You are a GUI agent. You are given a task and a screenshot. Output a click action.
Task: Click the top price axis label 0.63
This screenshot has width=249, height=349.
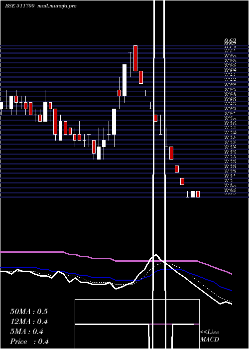[230, 40]
